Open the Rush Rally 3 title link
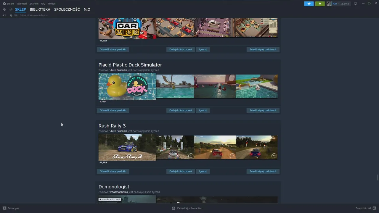Viewport: 379px width, 213px height. click(x=112, y=126)
